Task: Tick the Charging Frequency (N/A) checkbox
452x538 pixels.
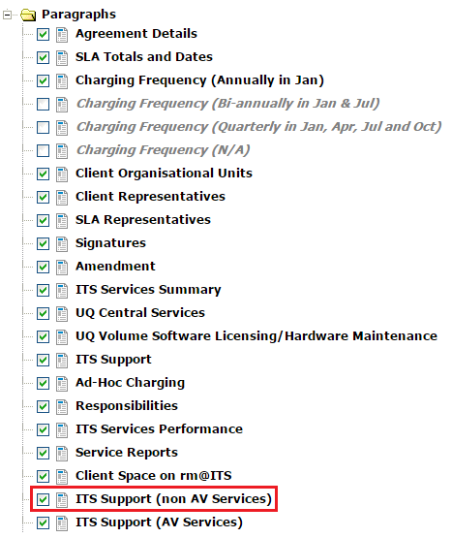Action: [x=43, y=150]
